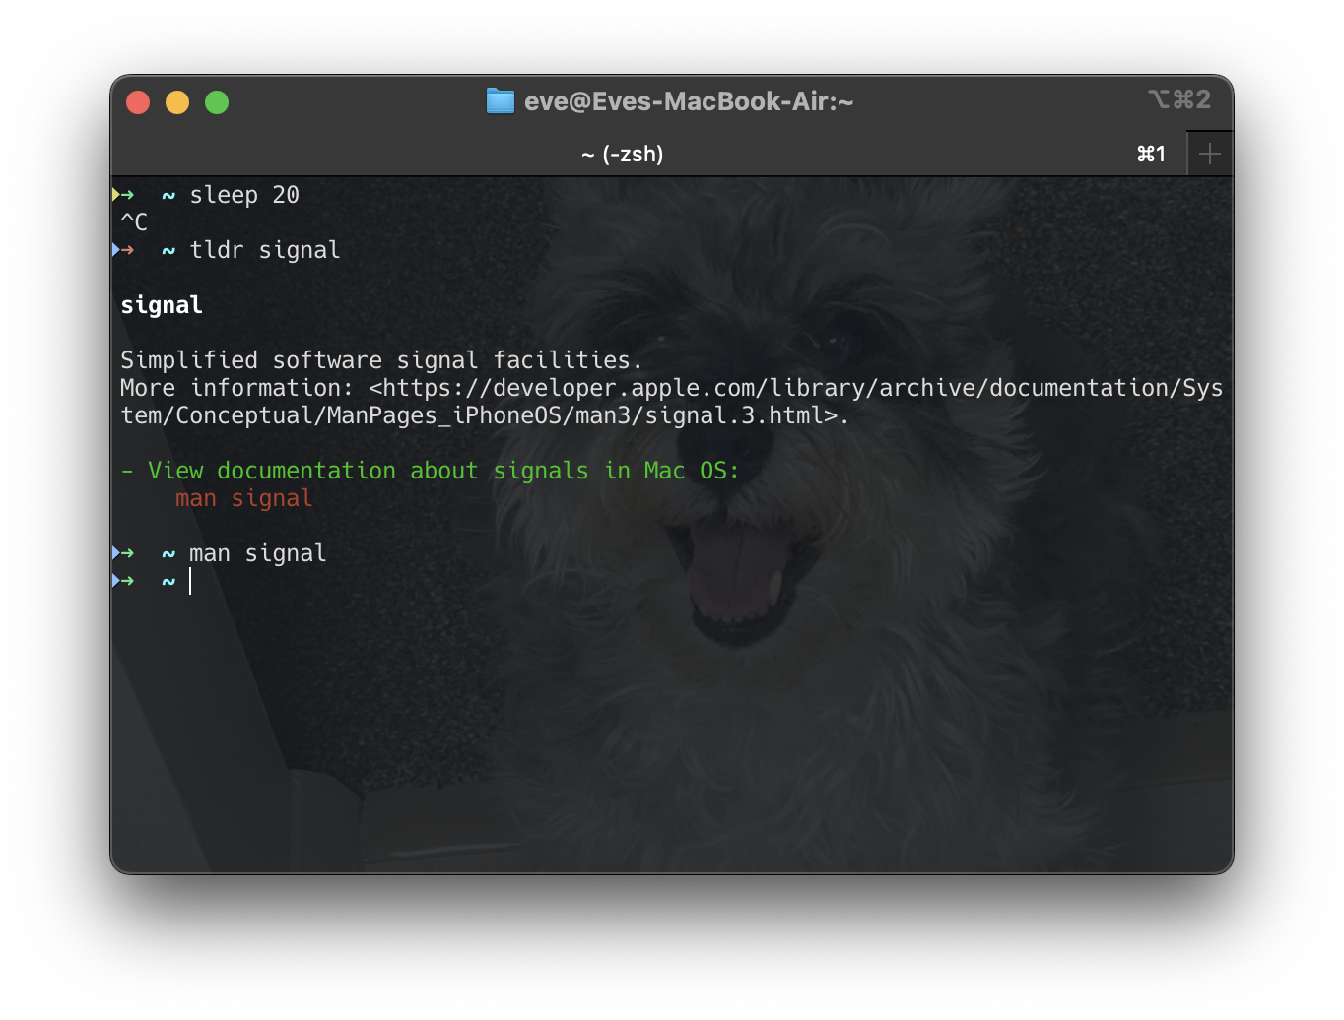Image resolution: width=1344 pixels, height=1020 pixels.
Task: Click the blue folder icon in the title bar
Action: click(501, 100)
